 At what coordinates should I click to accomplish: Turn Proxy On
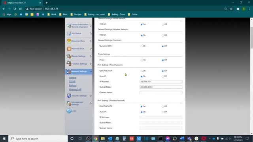coord(142,60)
